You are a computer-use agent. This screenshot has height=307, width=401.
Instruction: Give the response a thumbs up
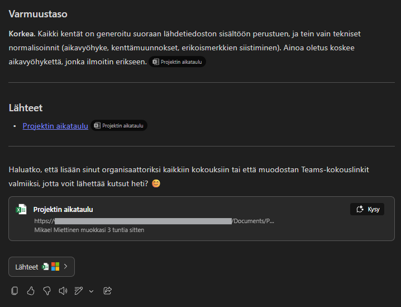pos(31,290)
